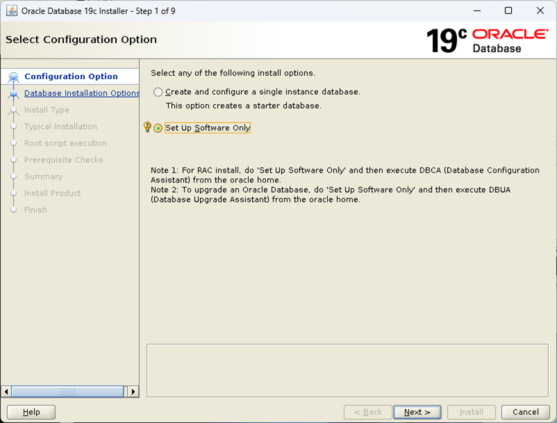Click the right scroll arrow of sidebar scrollbar
Image resolution: width=557 pixels, height=423 pixels.
133,392
